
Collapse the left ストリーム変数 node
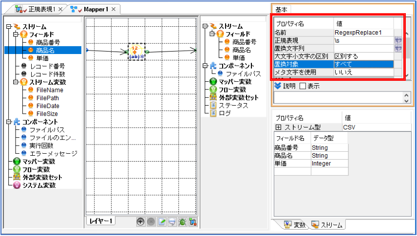point(16,82)
